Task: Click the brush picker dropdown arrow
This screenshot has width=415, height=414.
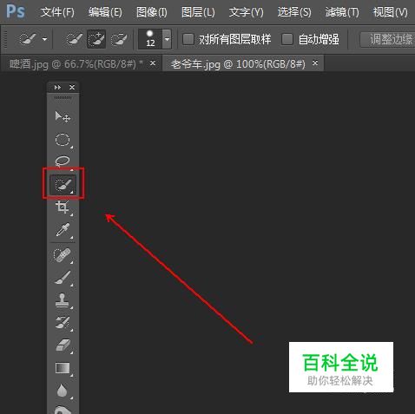Action: (x=167, y=39)
